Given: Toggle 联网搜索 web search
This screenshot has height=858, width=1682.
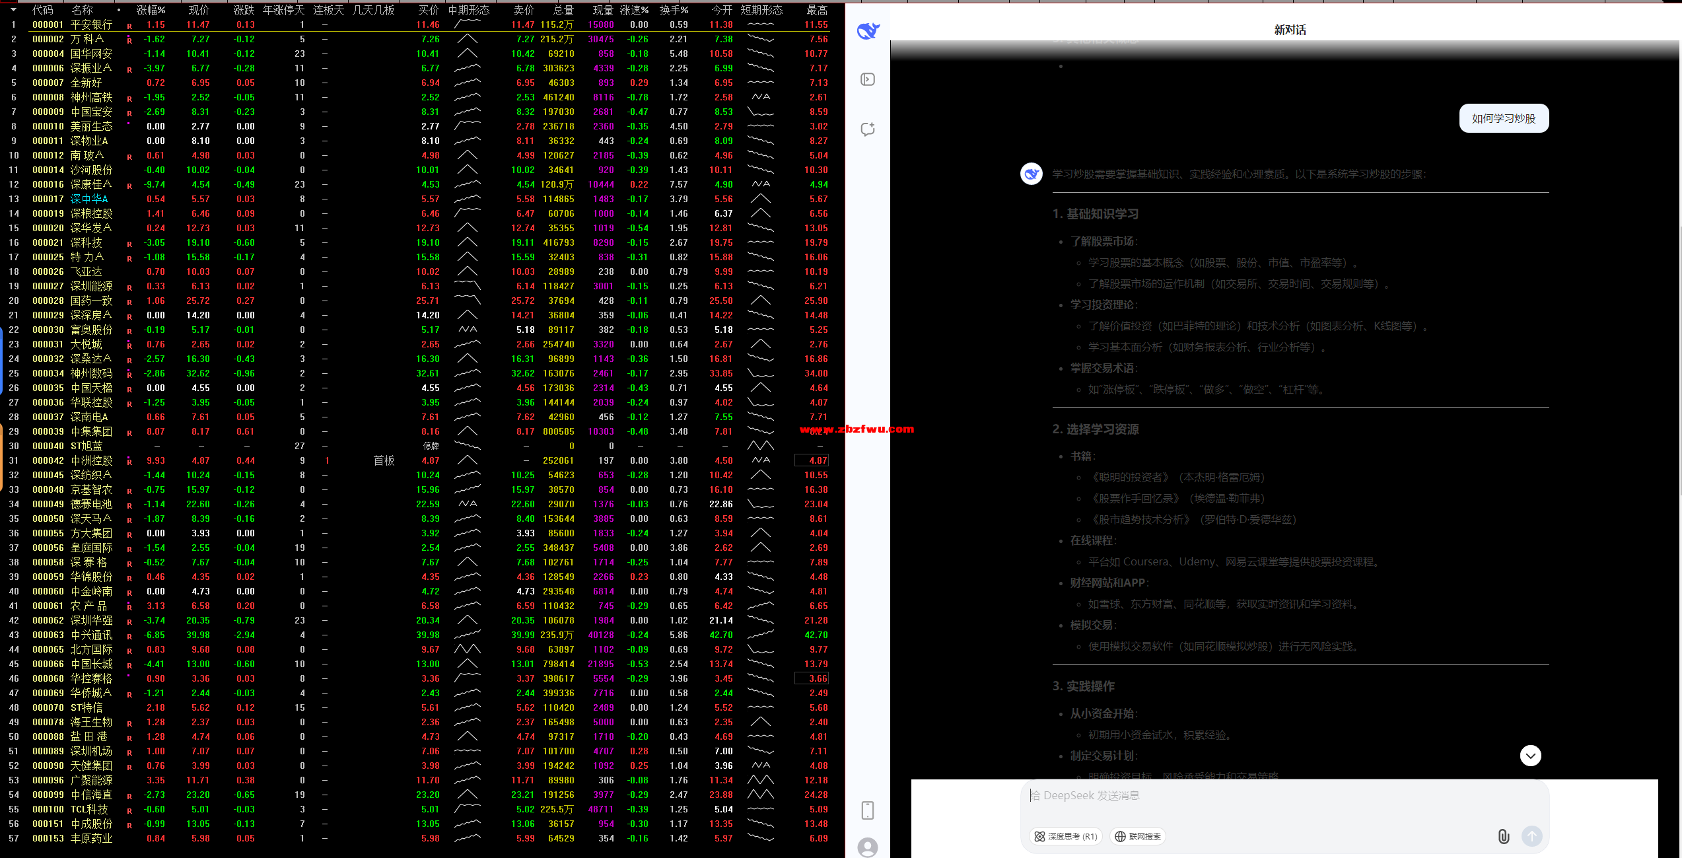Looking at the screenshot, I should [x=1138, y=836].
